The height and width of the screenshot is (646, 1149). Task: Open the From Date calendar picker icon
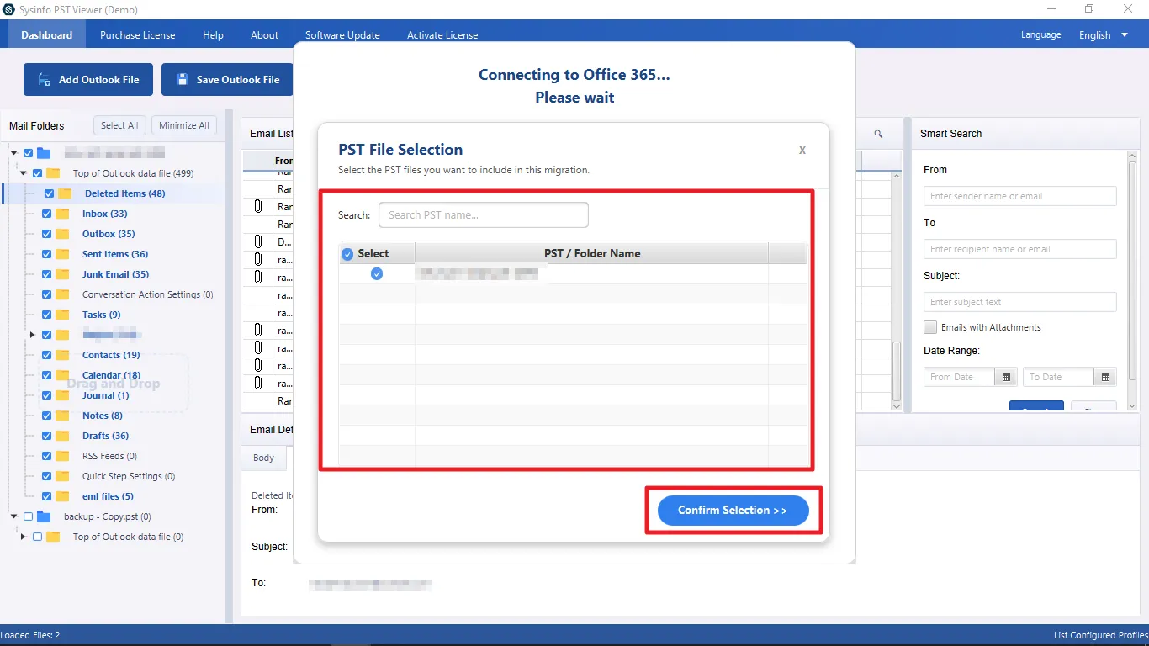coord(1005,377)
